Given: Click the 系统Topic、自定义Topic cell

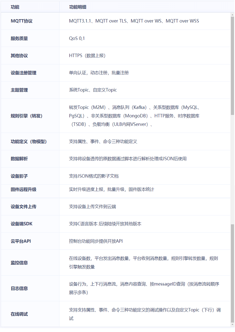Looking at the screenshot, I should 93,90.
